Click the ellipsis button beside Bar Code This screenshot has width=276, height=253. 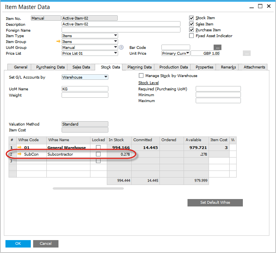pos(218,48)
